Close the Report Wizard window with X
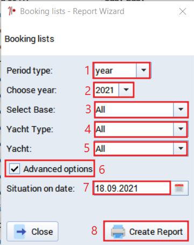This screenshot has width=194, height=245. tap(183, 11)
